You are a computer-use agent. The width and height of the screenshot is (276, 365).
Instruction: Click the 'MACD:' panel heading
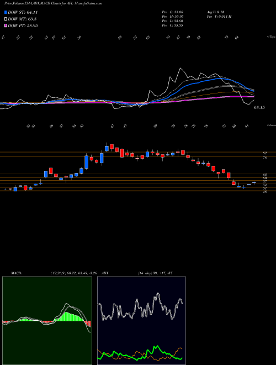[17, 273]
